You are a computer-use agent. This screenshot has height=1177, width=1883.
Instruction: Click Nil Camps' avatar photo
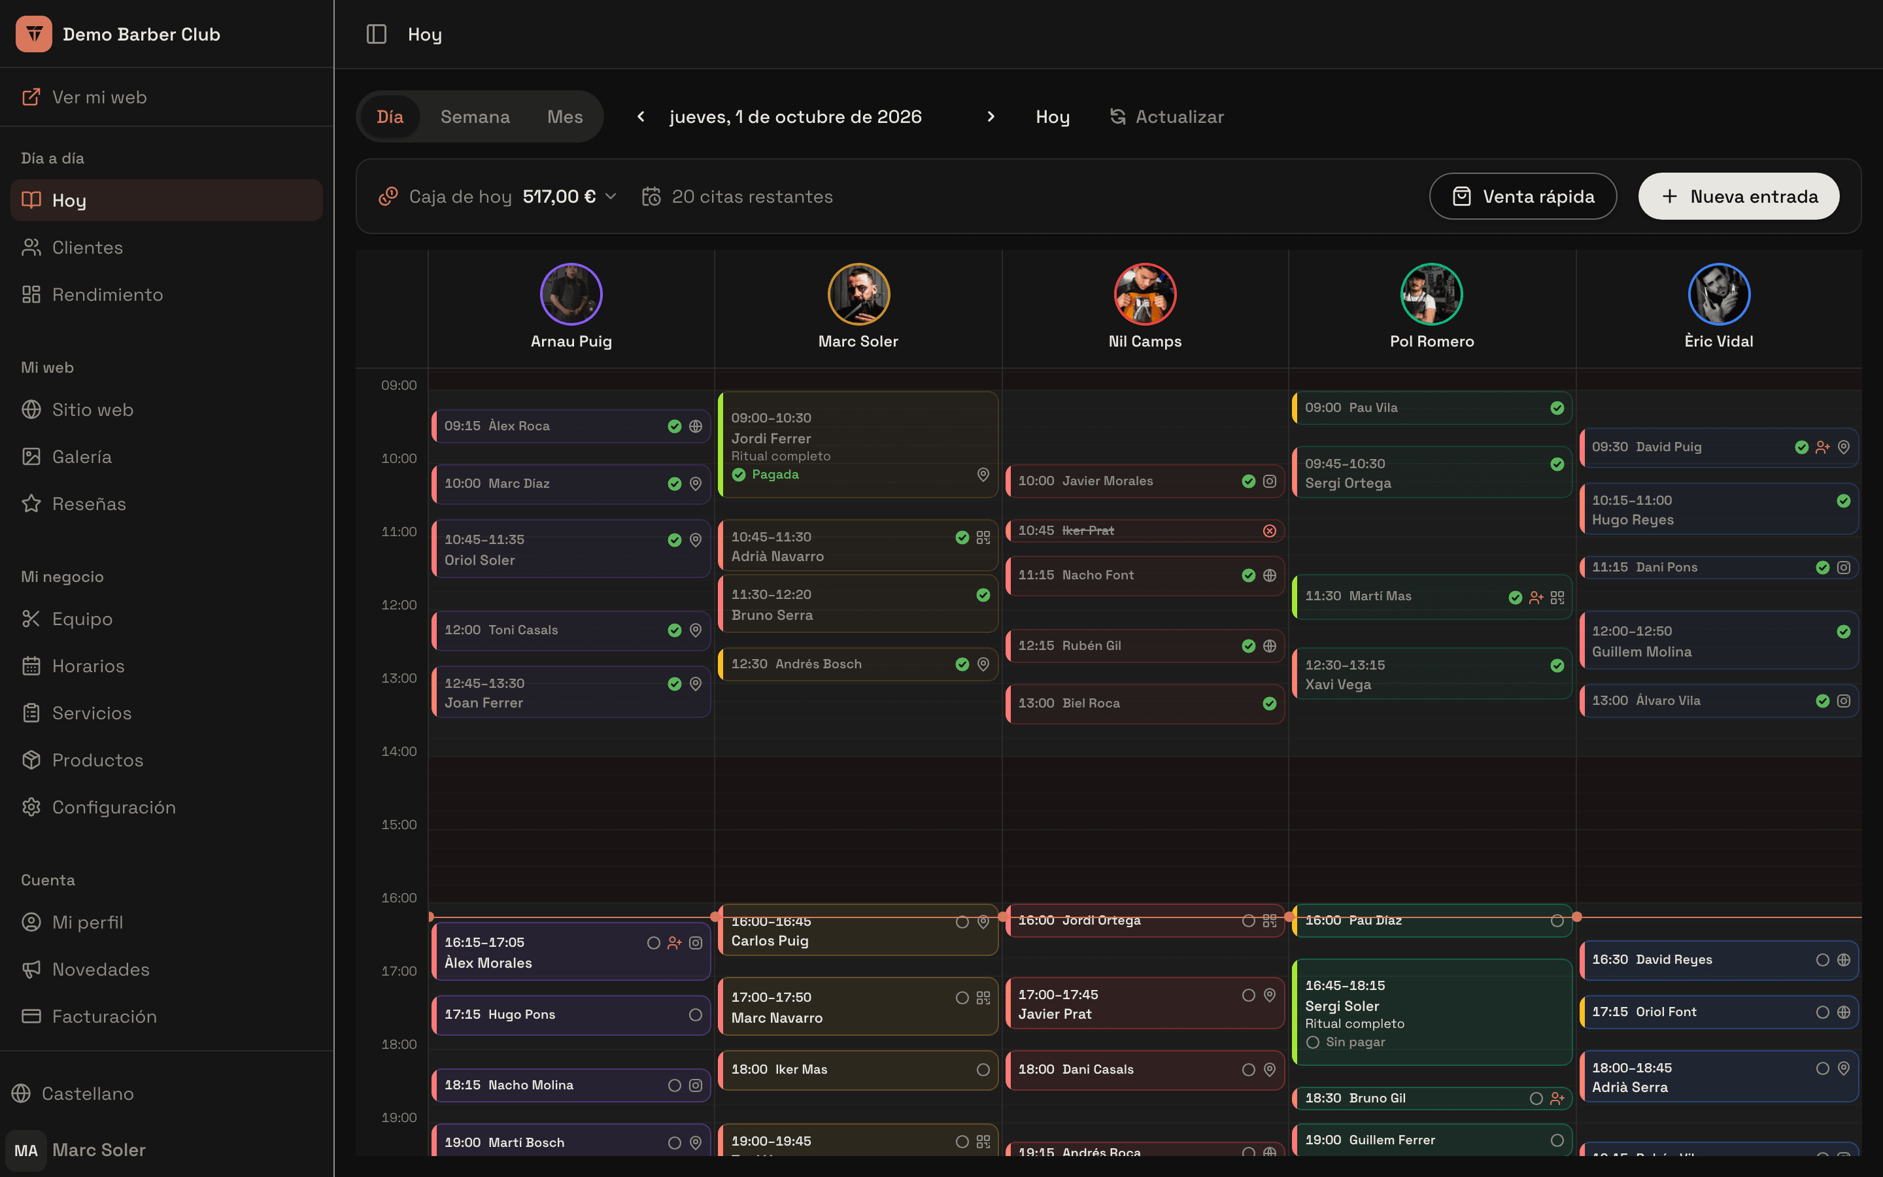(x=1145, y=294)
